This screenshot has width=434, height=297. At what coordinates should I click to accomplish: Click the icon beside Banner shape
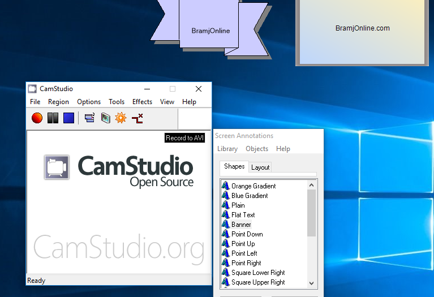pyautogui.click(x=226, y=225)
